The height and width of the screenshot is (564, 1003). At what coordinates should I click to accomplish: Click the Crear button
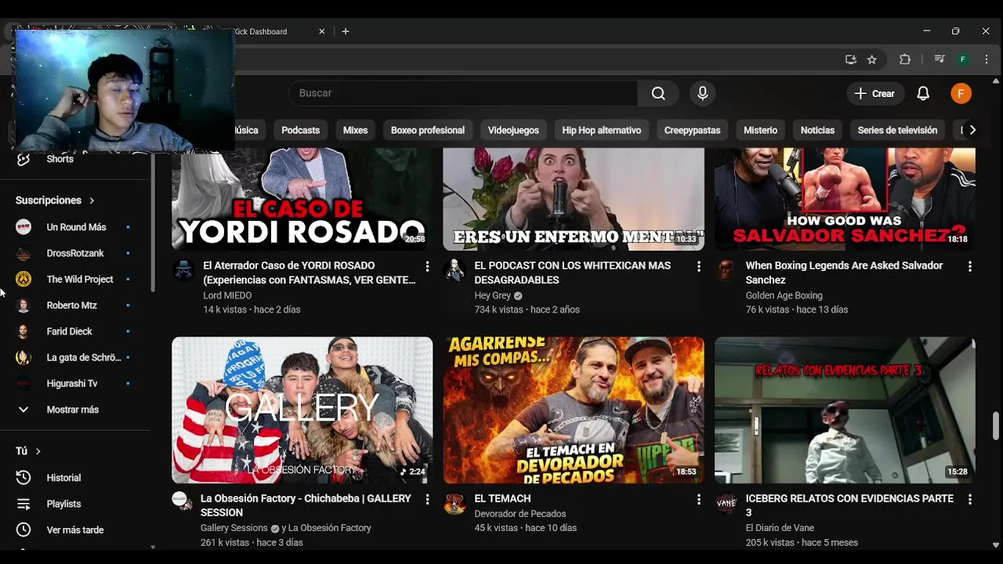click(875, 93)
